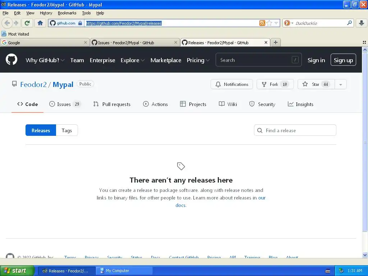The width and height of the screenshot is (368, 276).
Task: Open the Star lists dropdown arrow
Action: click(341, 84)
